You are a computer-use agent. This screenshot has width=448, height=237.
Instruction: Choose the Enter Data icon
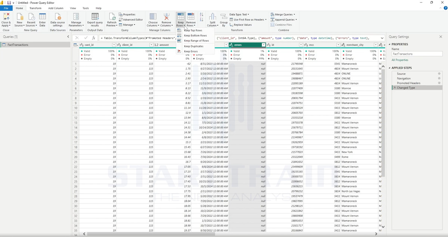click(42, 16)
